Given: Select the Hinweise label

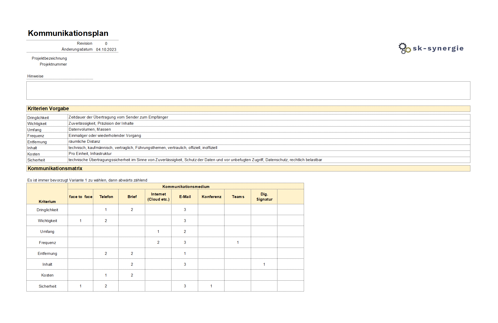Looking at the screenshot, I should (x=35, y=76).
